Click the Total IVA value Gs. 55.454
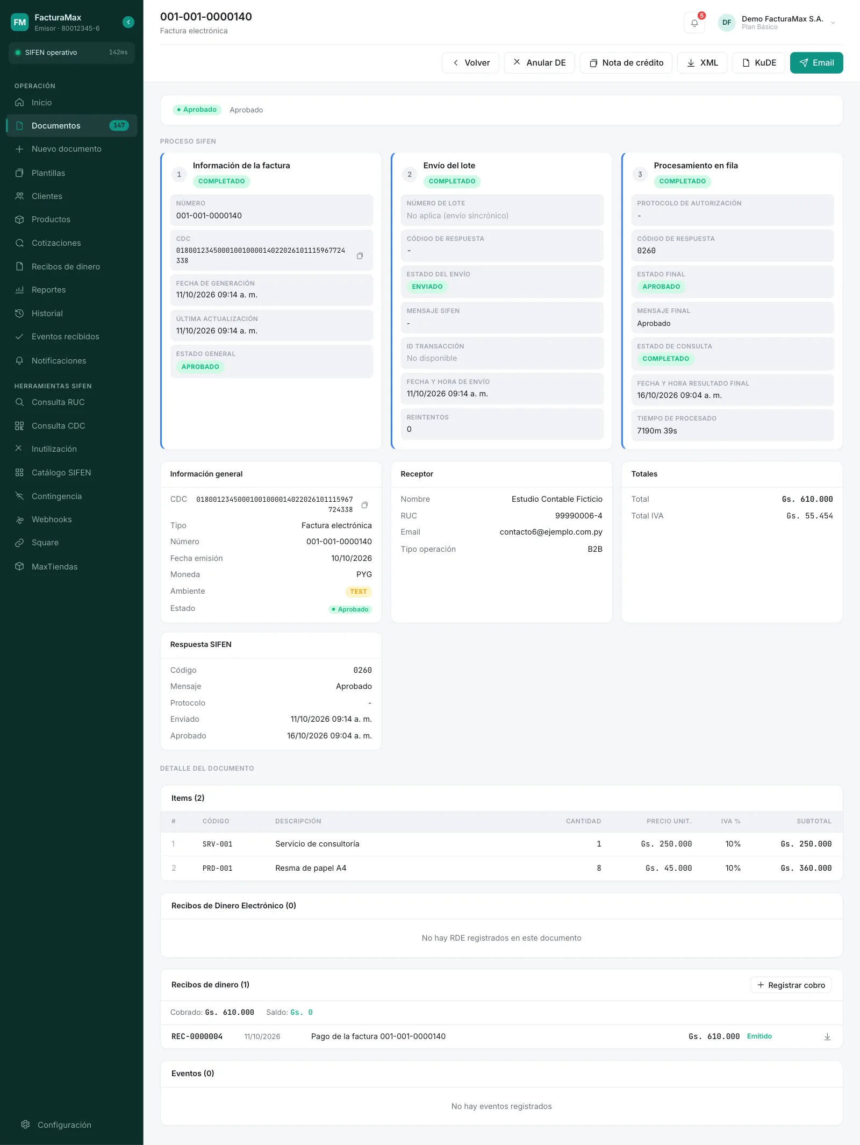The width and height of the screenshot is (860, 1145). coord(809,516)
